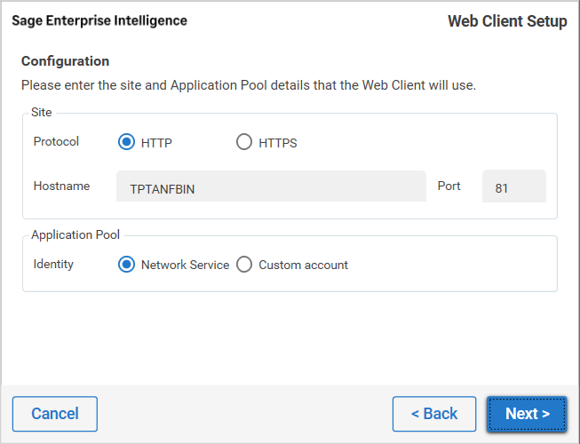
Task: Click the empty area below Application Pool box
Action: [x=290, y=337]
